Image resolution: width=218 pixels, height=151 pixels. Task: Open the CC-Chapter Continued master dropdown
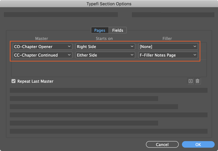pyautogui.click(x=43, y=55)
